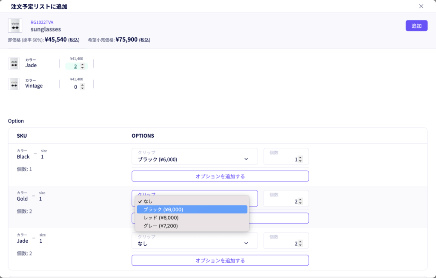Choose ブラック (¥6,000) from the dropdown list
The height and width of the screenshot is (278, 436).
tap(192, 210)
